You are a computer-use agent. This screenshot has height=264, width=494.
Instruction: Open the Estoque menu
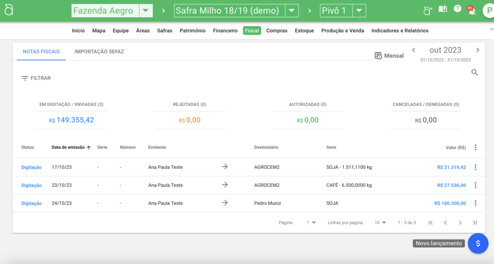(304, 31)
